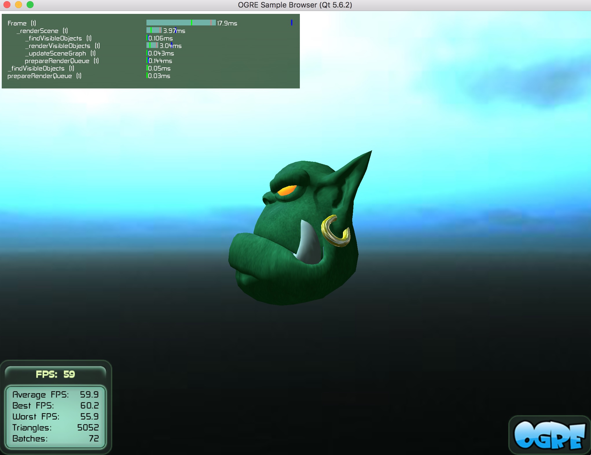Click the Triangles count row
Viewport: 591px width, 455px height.
click(x=55, y=428)
